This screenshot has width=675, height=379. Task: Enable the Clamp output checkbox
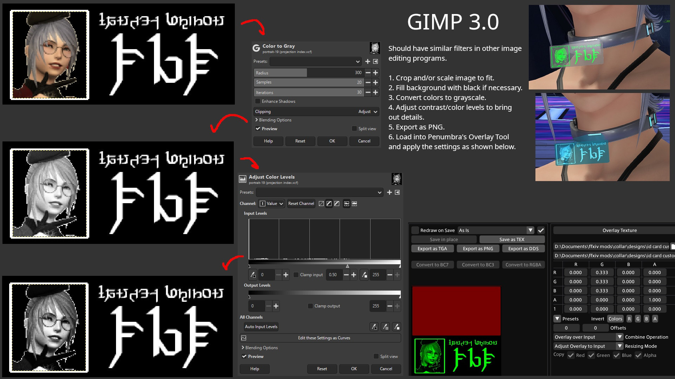[310, 306]
